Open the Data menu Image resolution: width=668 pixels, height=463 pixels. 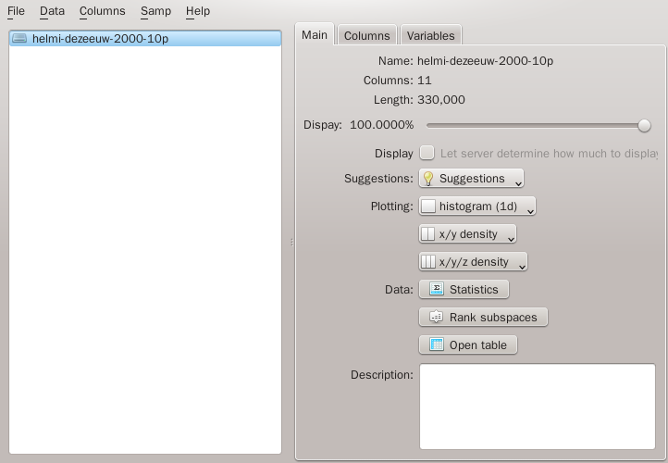[52, 11]
